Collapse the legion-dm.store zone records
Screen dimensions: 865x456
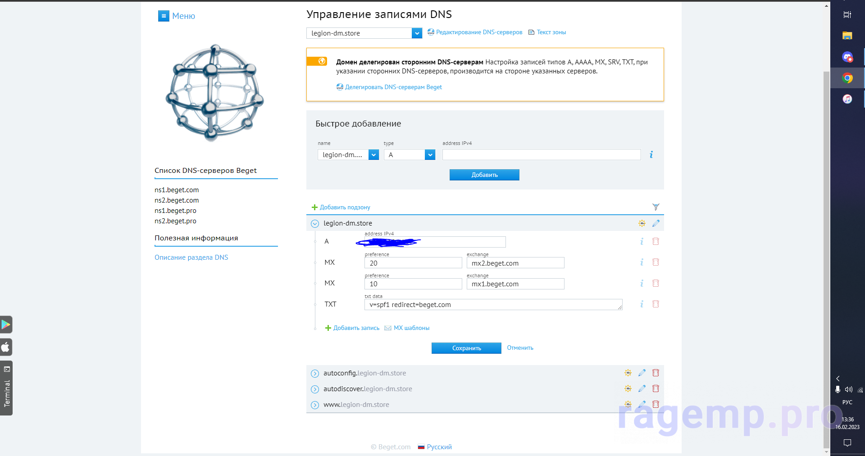point(315,224)
